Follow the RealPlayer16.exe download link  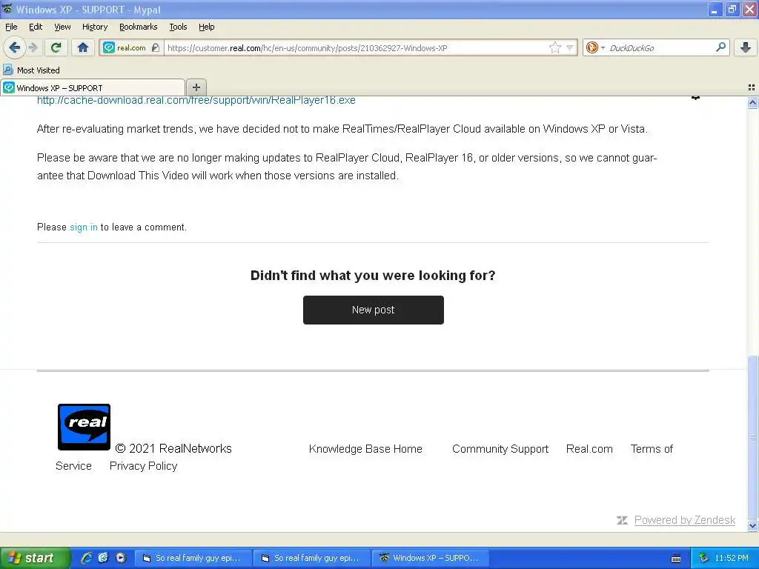coord(196,100)
